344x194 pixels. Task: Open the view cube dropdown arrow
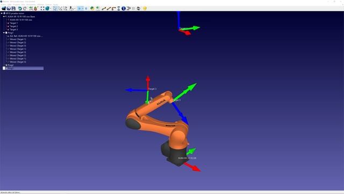[51, 9]
